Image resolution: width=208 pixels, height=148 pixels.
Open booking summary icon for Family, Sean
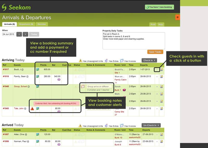tap(38, 76)
